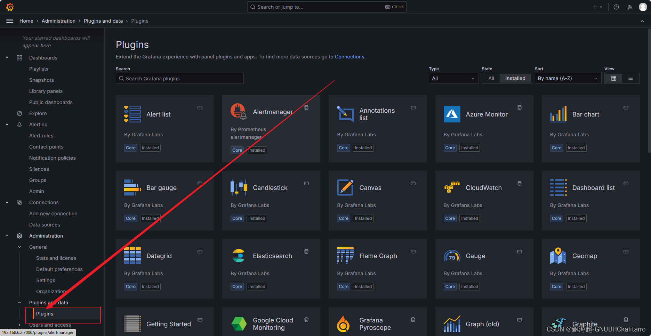Collapse the Plugins and data subsection
Screen dimensions: 651x336
[19, 303]
